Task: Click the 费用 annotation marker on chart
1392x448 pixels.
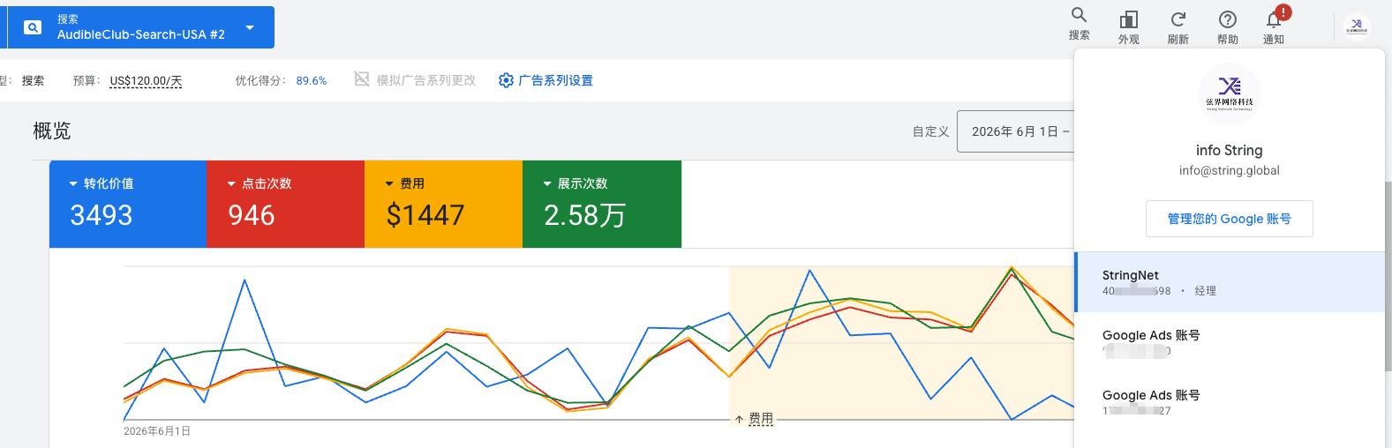Action: coord(754,419)
